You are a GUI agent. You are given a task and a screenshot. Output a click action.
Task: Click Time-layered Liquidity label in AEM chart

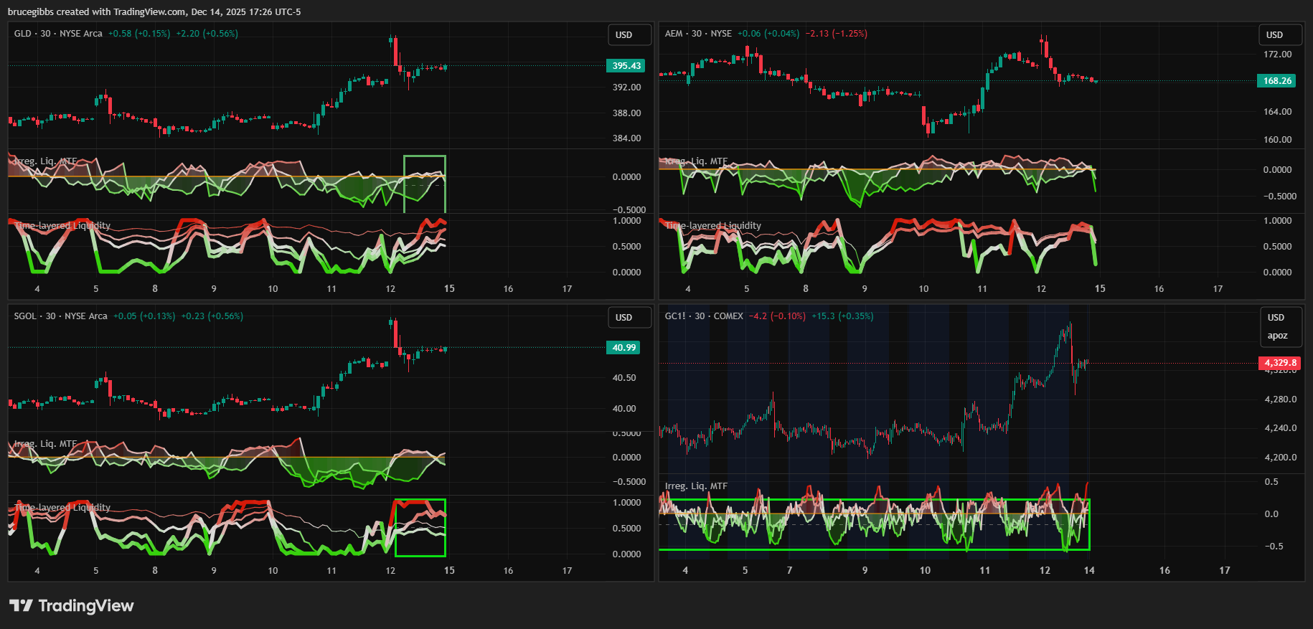click(x=712, y=225)
